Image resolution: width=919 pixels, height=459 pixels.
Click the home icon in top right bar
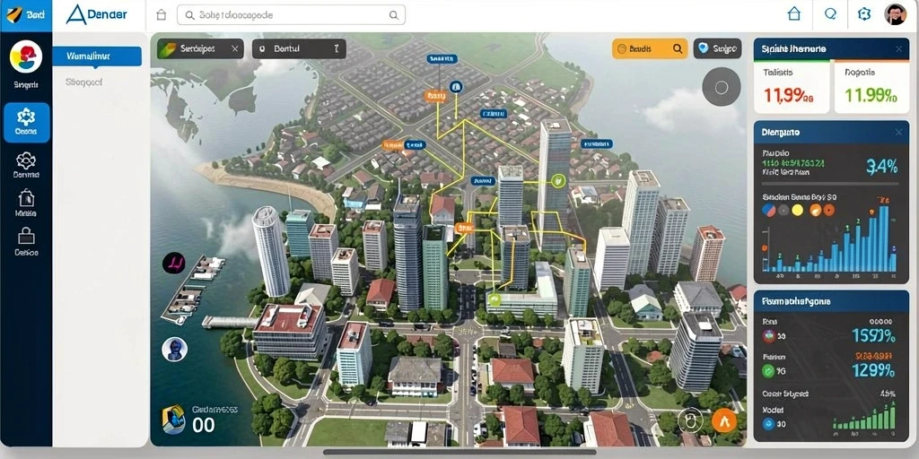click(793, 14)
